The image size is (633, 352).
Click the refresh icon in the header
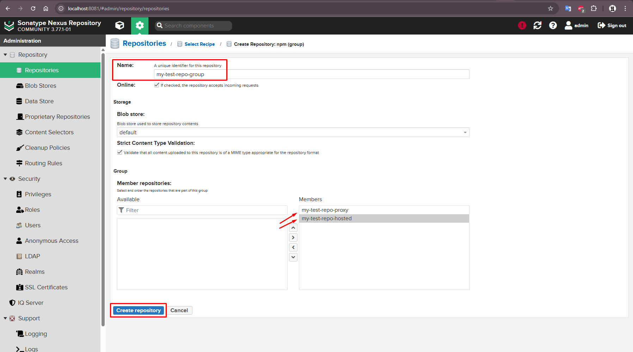click(537, 25)
